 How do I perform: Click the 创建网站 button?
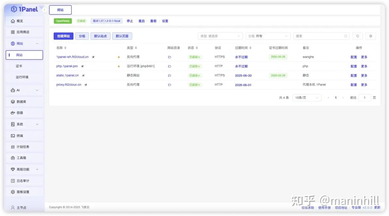64,36
